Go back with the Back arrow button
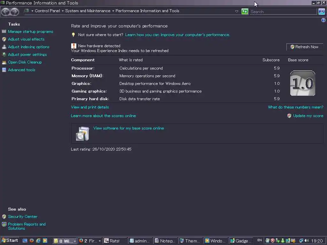This screenshot has width=327, height=245. click(6, 12)
